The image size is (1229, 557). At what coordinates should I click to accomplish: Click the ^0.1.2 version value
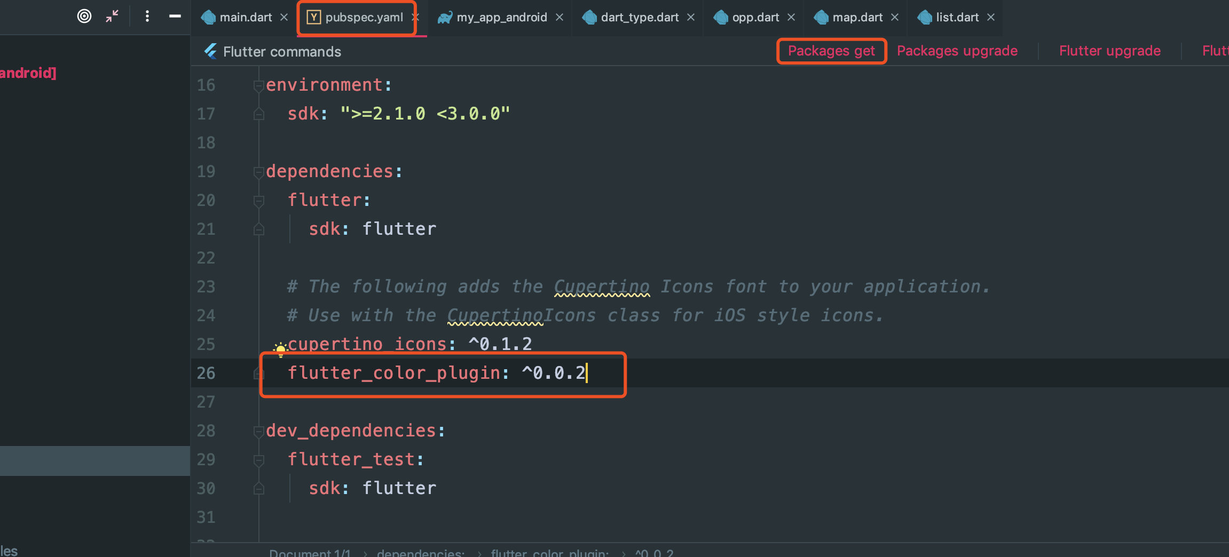tap(500, 344)
